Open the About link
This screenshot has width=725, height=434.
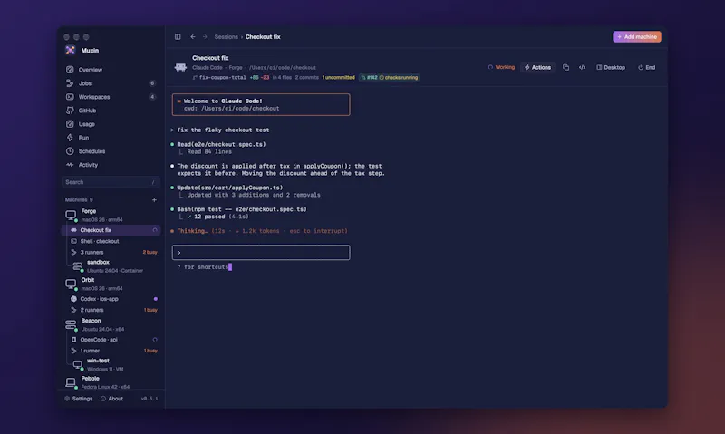111,399
